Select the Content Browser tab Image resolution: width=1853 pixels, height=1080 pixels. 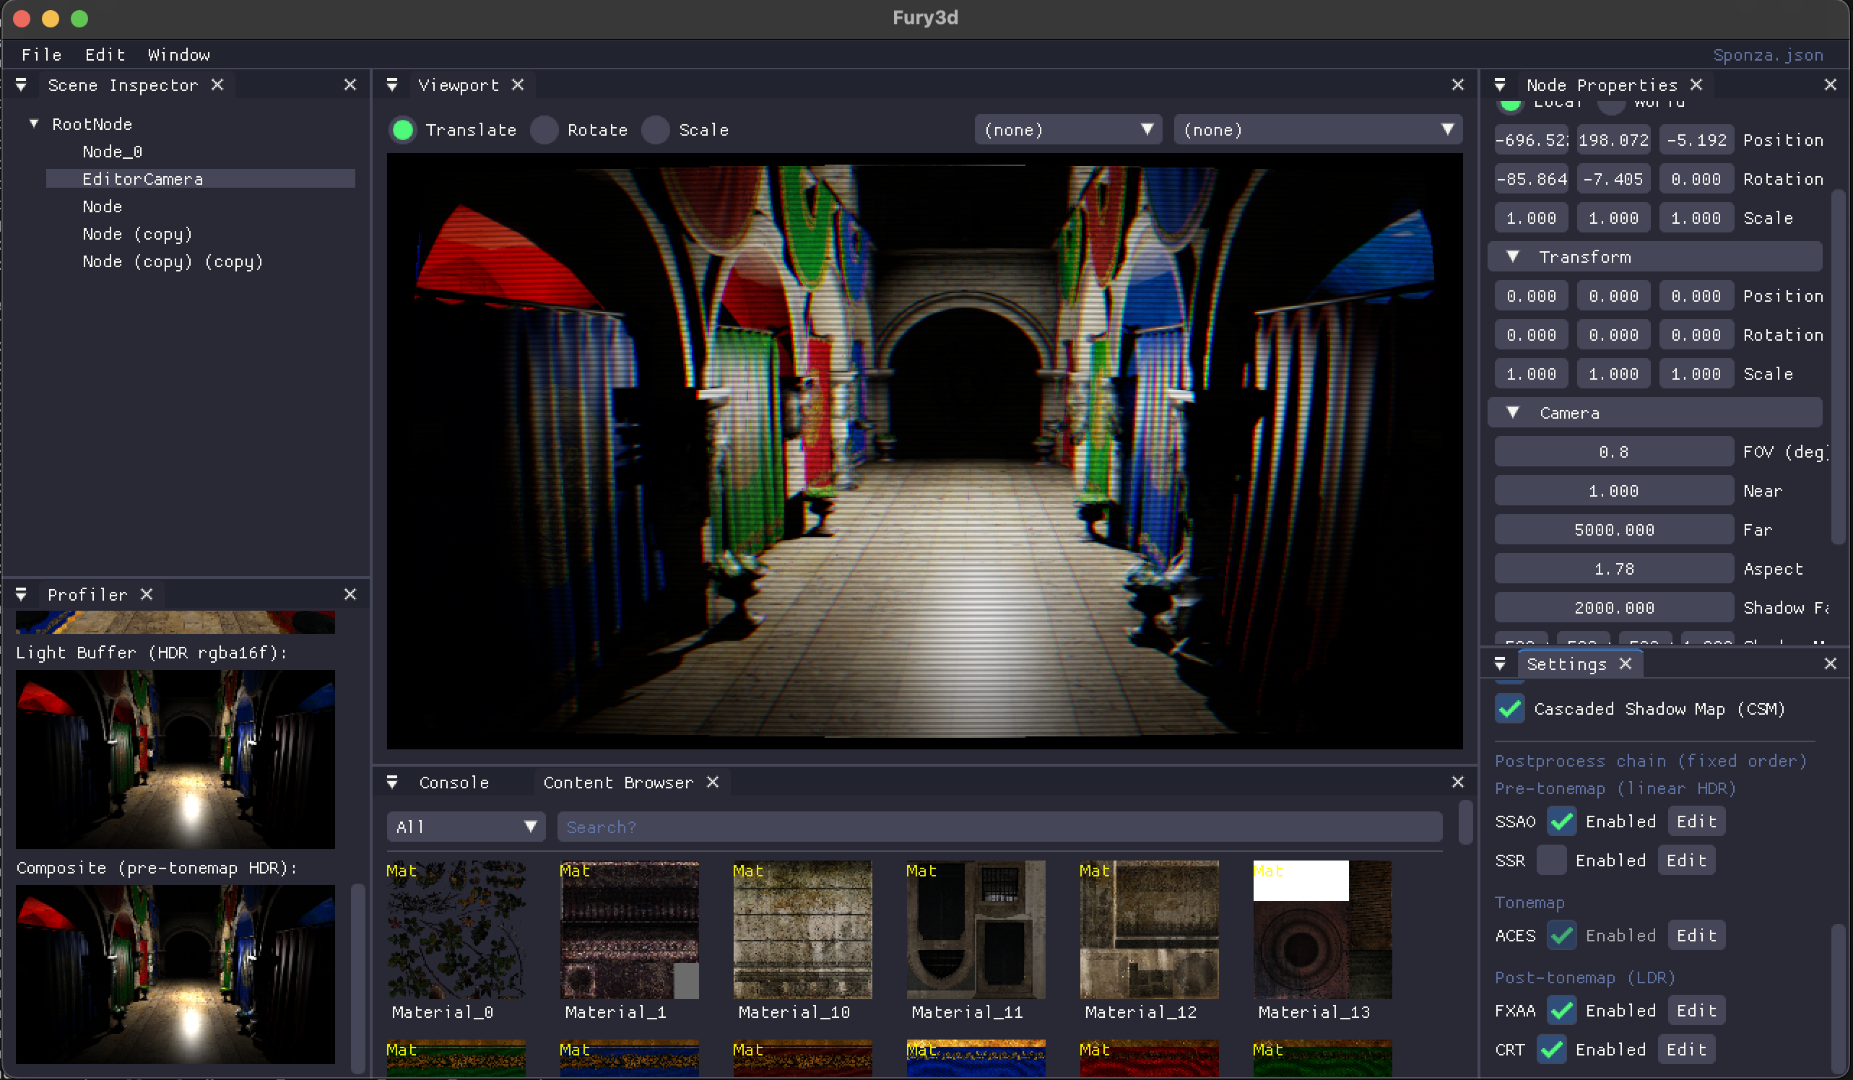(618, 783)
